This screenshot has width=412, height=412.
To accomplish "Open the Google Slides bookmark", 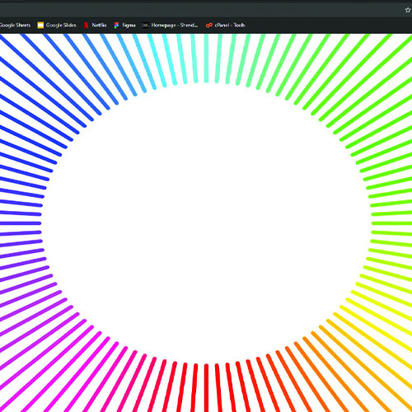I will (57, 26).
